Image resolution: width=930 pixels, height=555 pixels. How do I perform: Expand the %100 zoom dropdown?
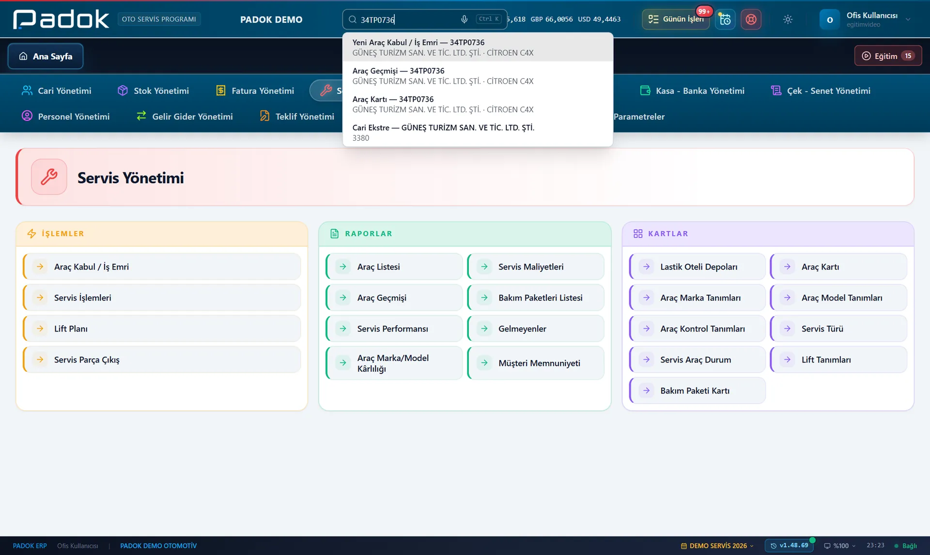840,546
